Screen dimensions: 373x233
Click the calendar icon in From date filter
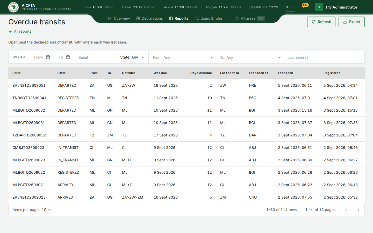tap(48, 57)
